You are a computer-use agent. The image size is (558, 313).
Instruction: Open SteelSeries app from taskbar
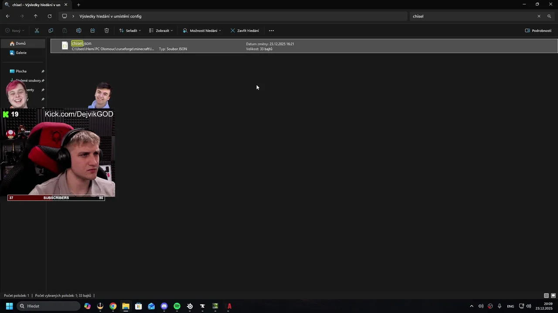[190, 306]
